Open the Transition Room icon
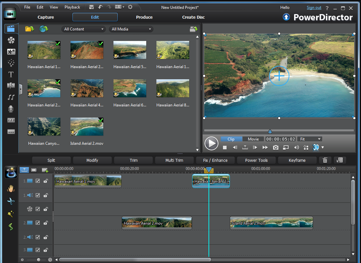Screen dimensions: 361x263 point(11,86)
